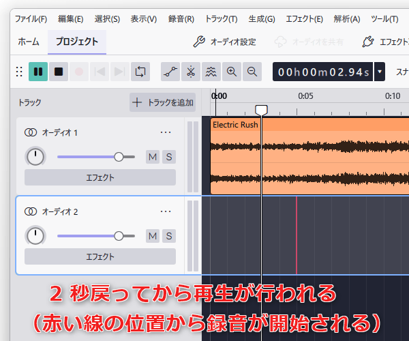Open the spectral/waves tool icon
The height and width of the screenshot is (341, 409).
pyautogui.click(x=211, y=72)
